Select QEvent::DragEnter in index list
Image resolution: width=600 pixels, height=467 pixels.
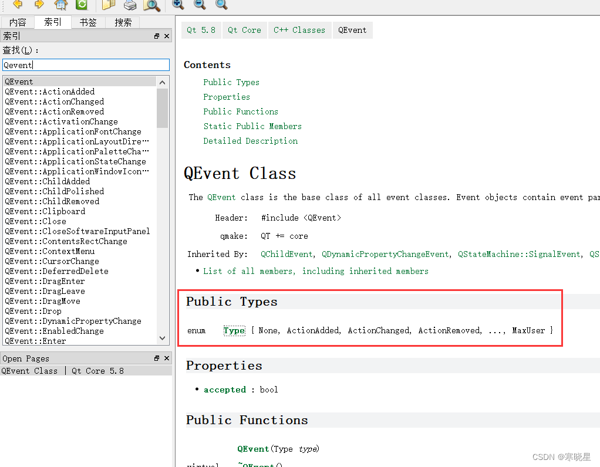[80, 281]
